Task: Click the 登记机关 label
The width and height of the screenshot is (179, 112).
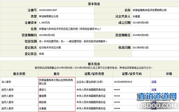Action: coord(31,47)
